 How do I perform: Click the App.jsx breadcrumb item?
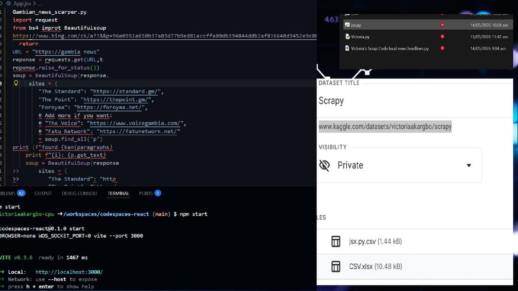pyautogui.click(x=22, y=3)
